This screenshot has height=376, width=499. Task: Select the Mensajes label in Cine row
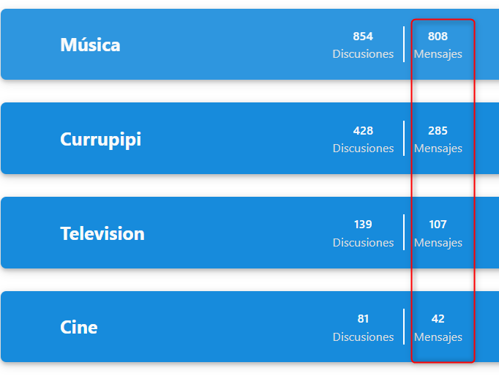tap(438, 337)
